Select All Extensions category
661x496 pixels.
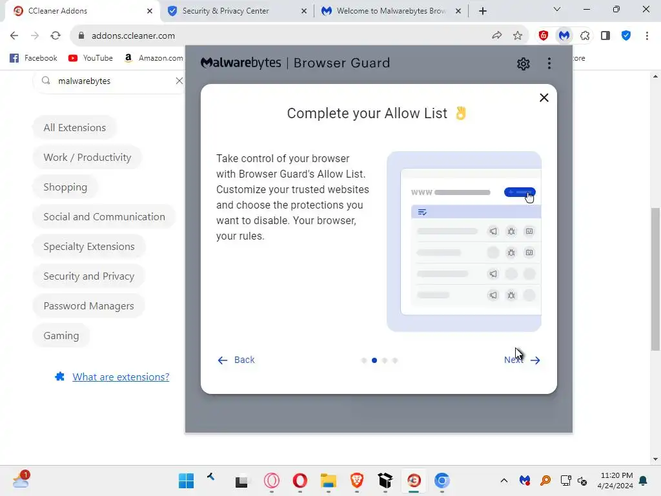click(75, 127)
